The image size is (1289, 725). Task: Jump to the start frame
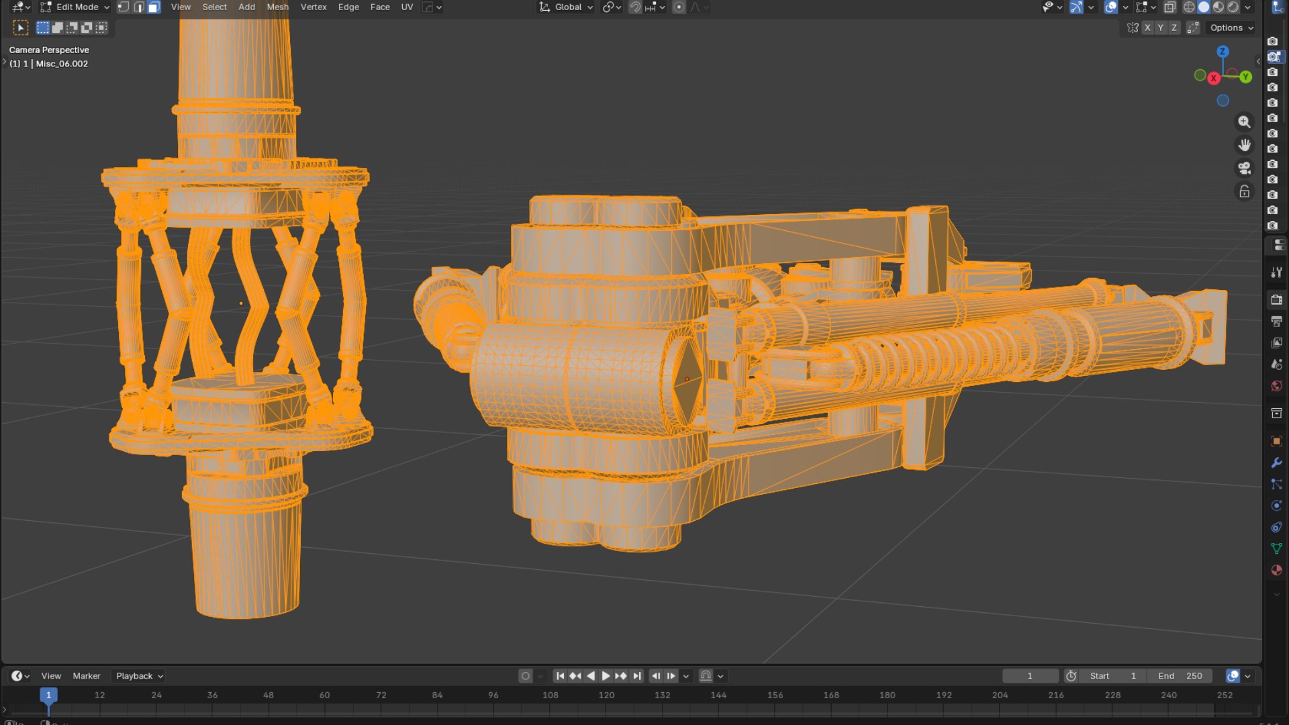pos(560,676)
